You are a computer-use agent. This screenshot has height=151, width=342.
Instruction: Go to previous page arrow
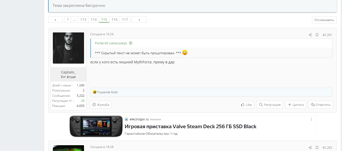coord(55,20)
